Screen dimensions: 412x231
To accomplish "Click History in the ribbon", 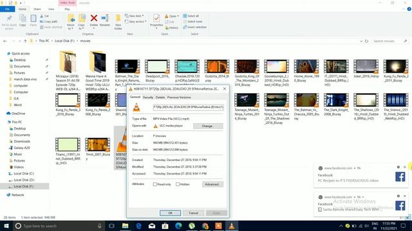I will (x=172, y=28).
